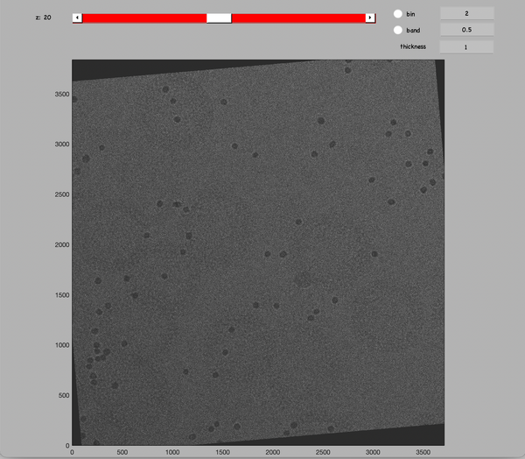The height and width of the screenshot is (459, 525).
Task: Click the bin value field showing 2
Action: [466, 14]
